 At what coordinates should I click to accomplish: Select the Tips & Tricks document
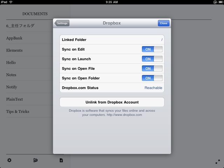click(x=17, y=111)
